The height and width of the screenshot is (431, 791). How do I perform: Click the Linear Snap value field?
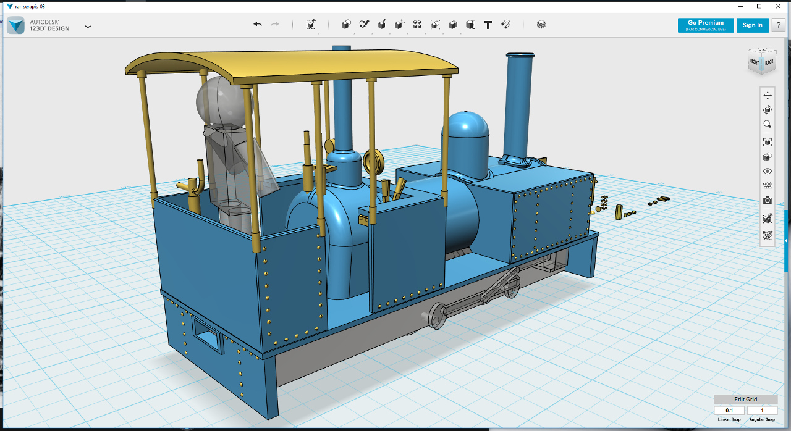pyautogui.click(x=729, y=411)
